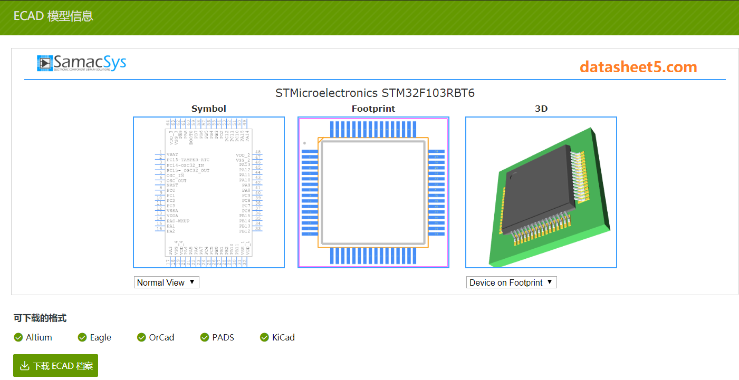Viewport: 739px width, 380px height.
Task: Click the PA13 pin label in symbol
Action: (245, 165)
